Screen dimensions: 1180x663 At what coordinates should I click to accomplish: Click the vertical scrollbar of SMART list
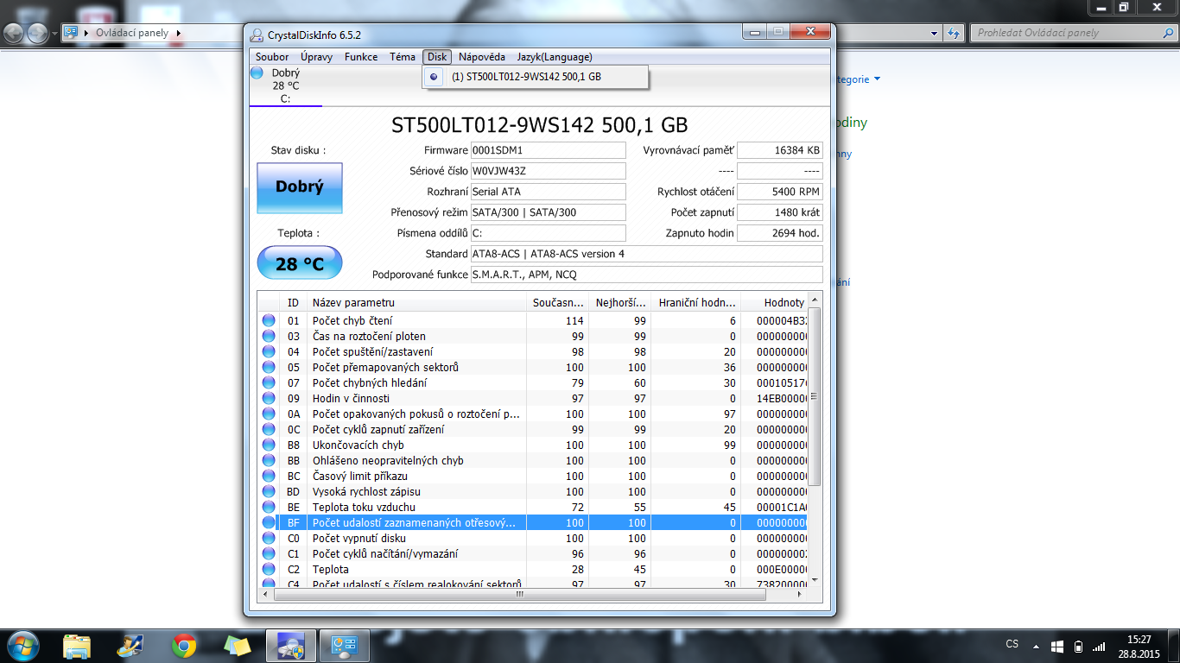pos(814,397)
